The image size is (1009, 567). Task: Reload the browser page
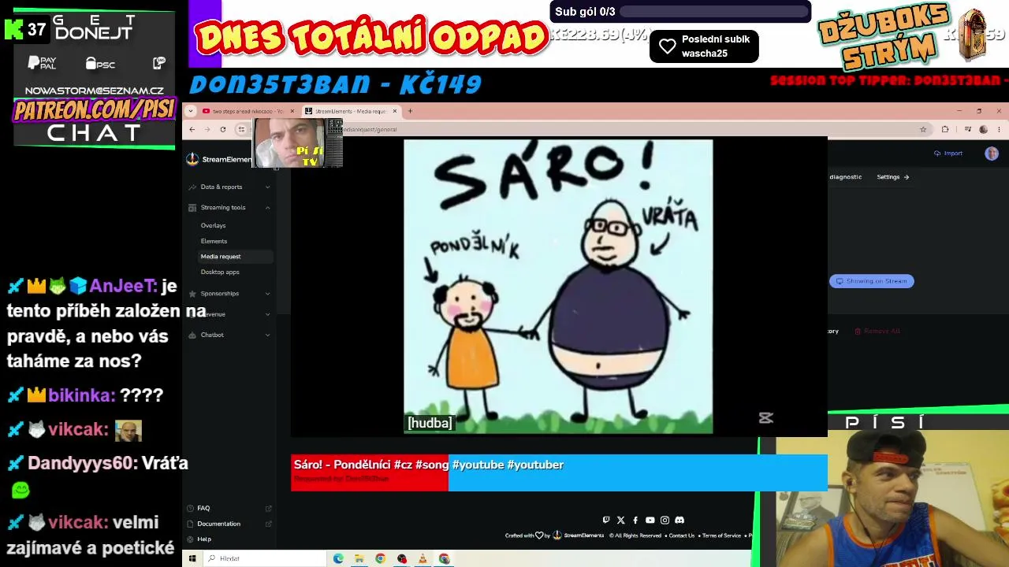223,129
